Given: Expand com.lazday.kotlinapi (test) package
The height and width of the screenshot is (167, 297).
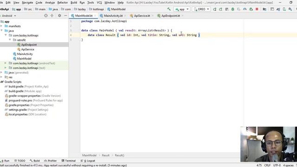Looking at the screenshot, I should (x=6, y=68).
